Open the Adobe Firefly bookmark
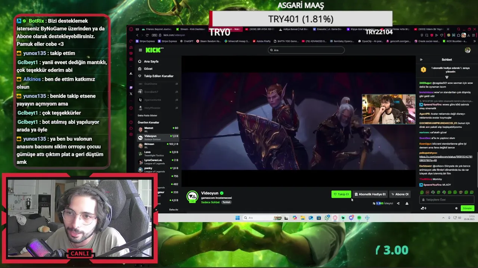The image size is (478, 268). (x=262, y=41)
